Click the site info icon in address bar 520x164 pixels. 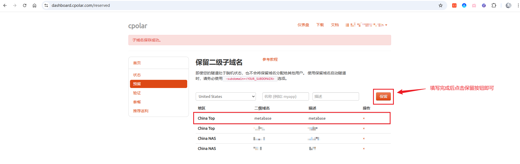(x=46, y=5)
